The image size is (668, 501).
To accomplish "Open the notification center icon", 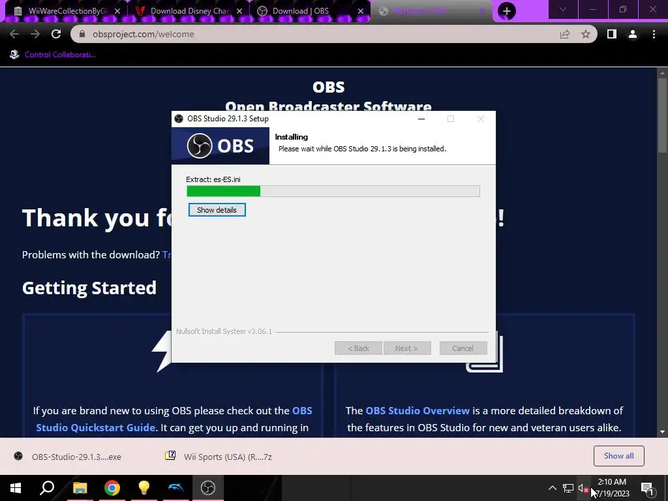I will tap(647, 488).
